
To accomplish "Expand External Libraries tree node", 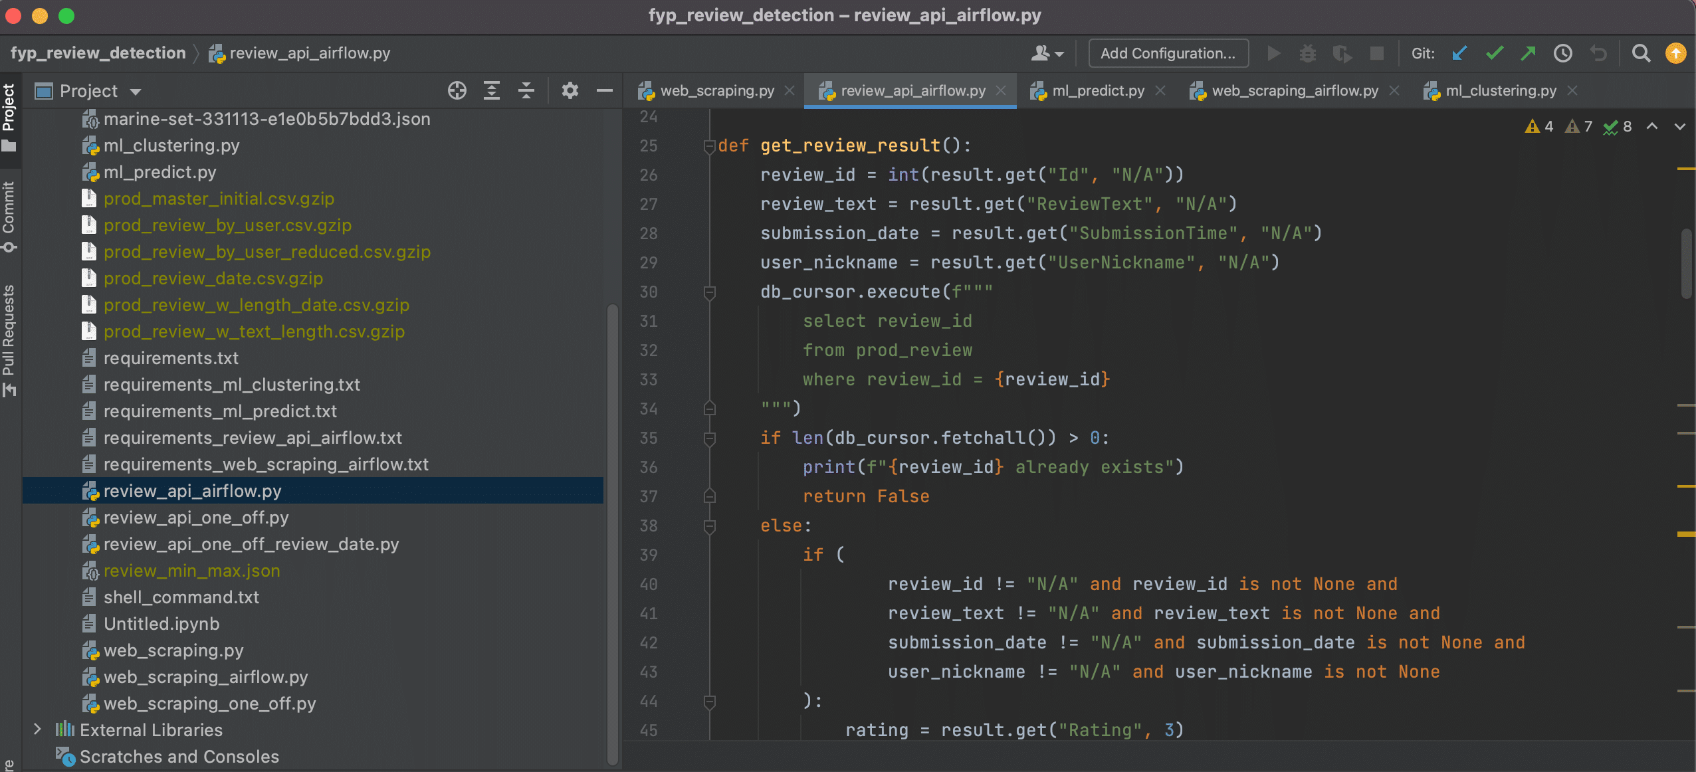I will click(x=38, y=729).
